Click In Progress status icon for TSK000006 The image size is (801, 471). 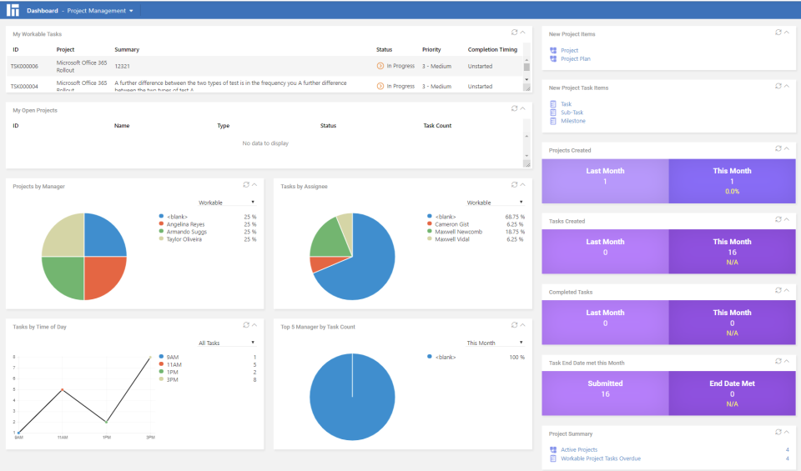380,66
